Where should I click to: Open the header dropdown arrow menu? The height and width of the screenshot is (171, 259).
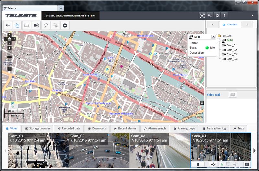[x=252, y=15]
